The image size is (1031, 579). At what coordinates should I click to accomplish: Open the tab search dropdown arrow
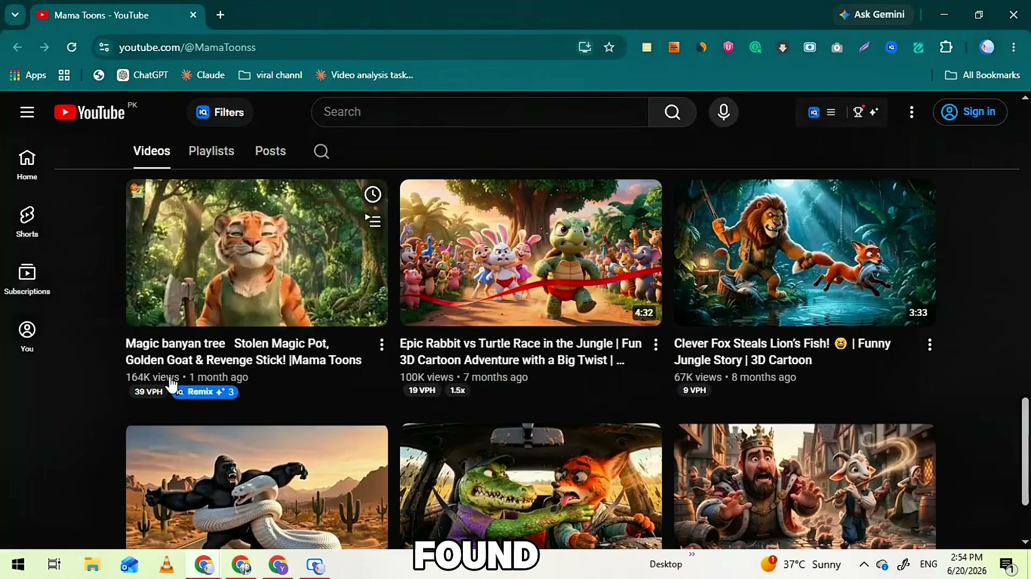coord(15,15)
